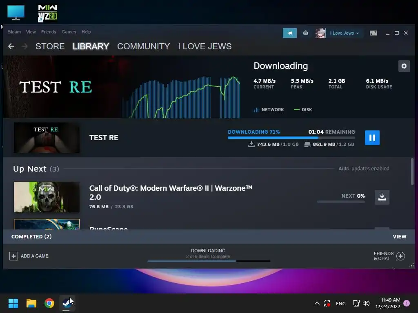Open the RuneScape thumbnail in the queue
Viewport: 418px width, 313px height.
47,224
